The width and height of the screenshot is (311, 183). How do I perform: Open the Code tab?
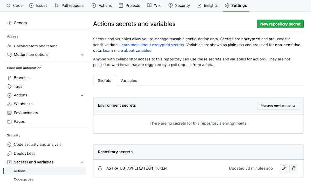point(14,5)
